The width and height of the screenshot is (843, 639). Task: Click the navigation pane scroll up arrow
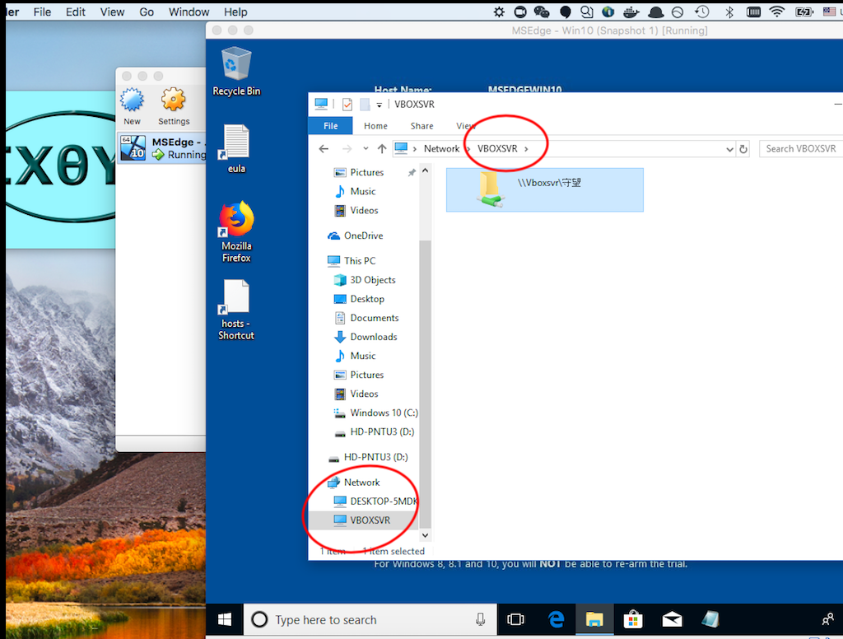(x=426, y=171)
